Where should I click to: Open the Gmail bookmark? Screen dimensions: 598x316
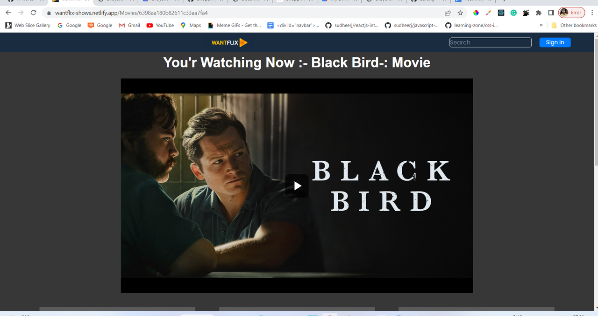[129, 25]
